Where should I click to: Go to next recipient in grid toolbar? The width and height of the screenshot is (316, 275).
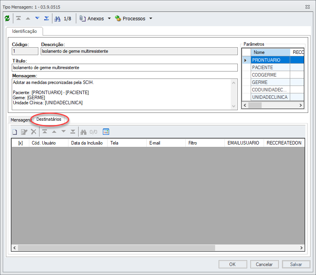coord(63,132)
